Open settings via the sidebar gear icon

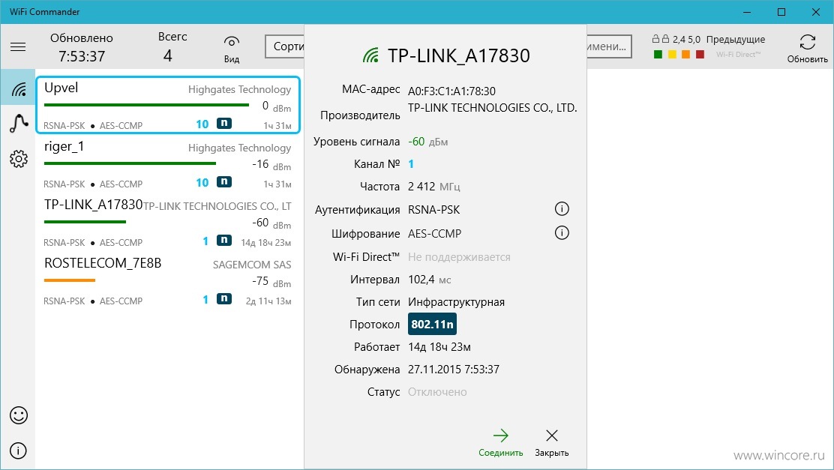(x=18, y=158)
